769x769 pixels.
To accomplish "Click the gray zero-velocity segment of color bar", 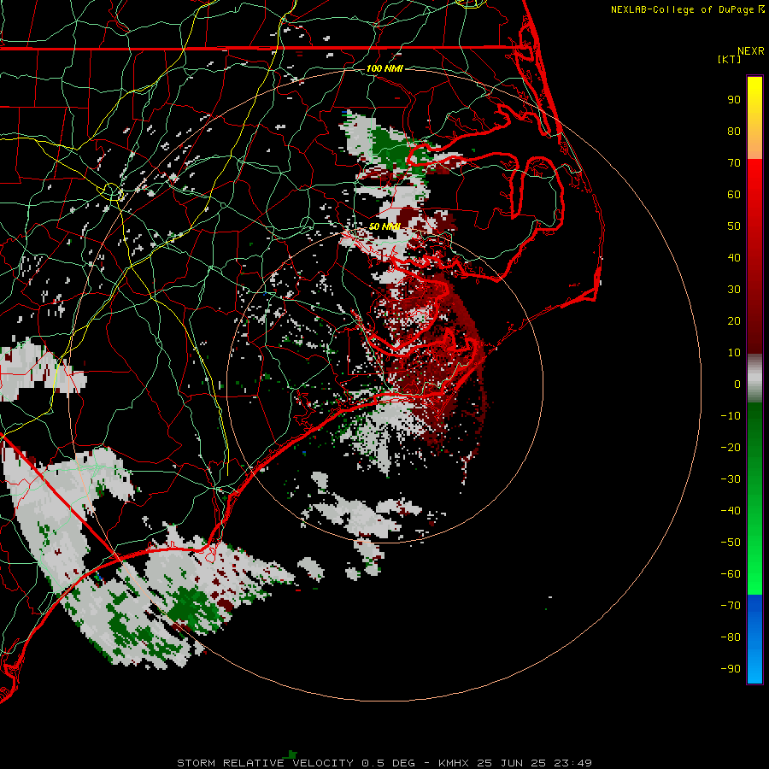I will coord(754,379).
